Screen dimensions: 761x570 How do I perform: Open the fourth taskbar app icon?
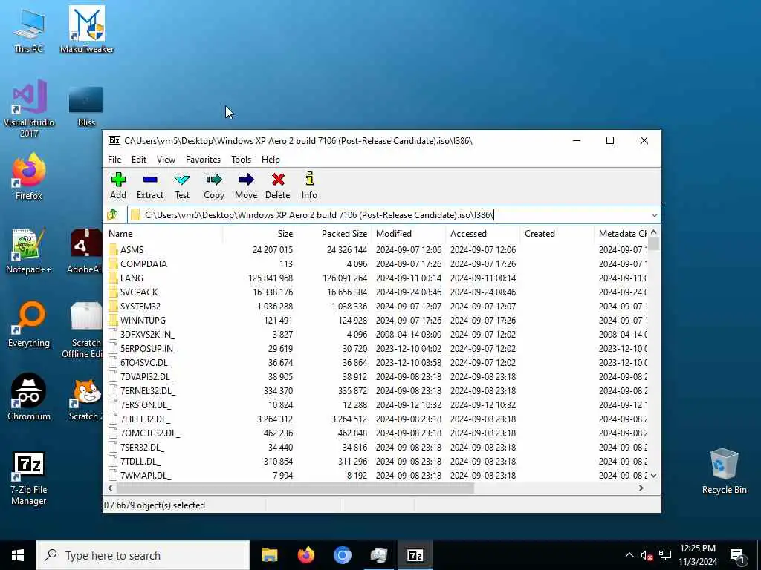378,555
